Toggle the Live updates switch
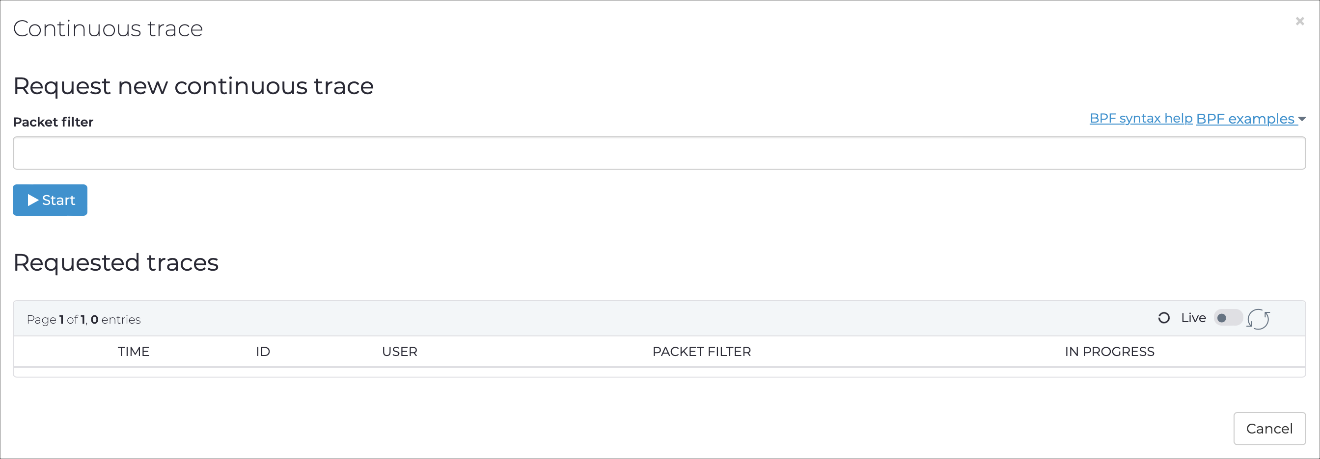Screen dimensions: 1320x459 [x=1228, y=318]
